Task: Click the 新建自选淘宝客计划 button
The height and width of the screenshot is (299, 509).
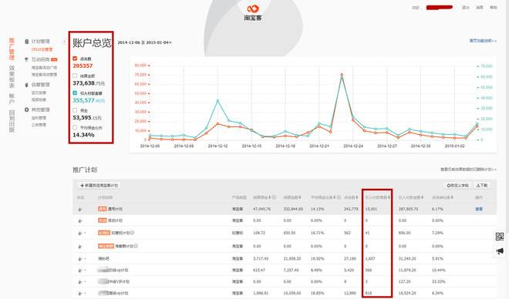Action: point(99,186)
